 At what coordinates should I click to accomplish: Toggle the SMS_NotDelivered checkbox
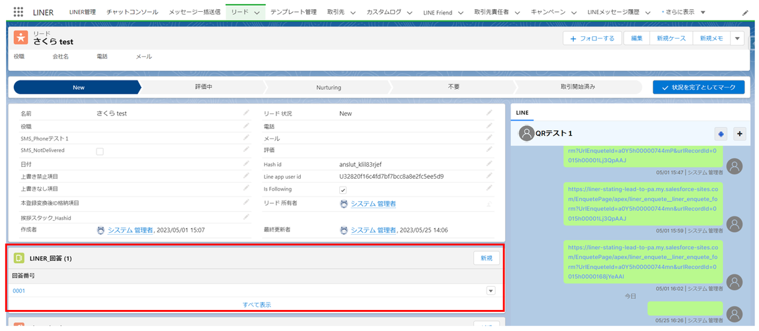(x=100, y=152)
